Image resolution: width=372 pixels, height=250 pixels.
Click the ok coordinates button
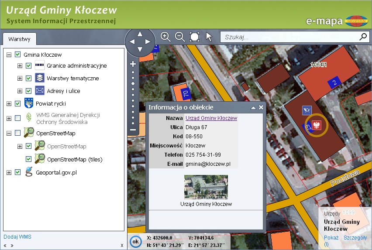135,242
